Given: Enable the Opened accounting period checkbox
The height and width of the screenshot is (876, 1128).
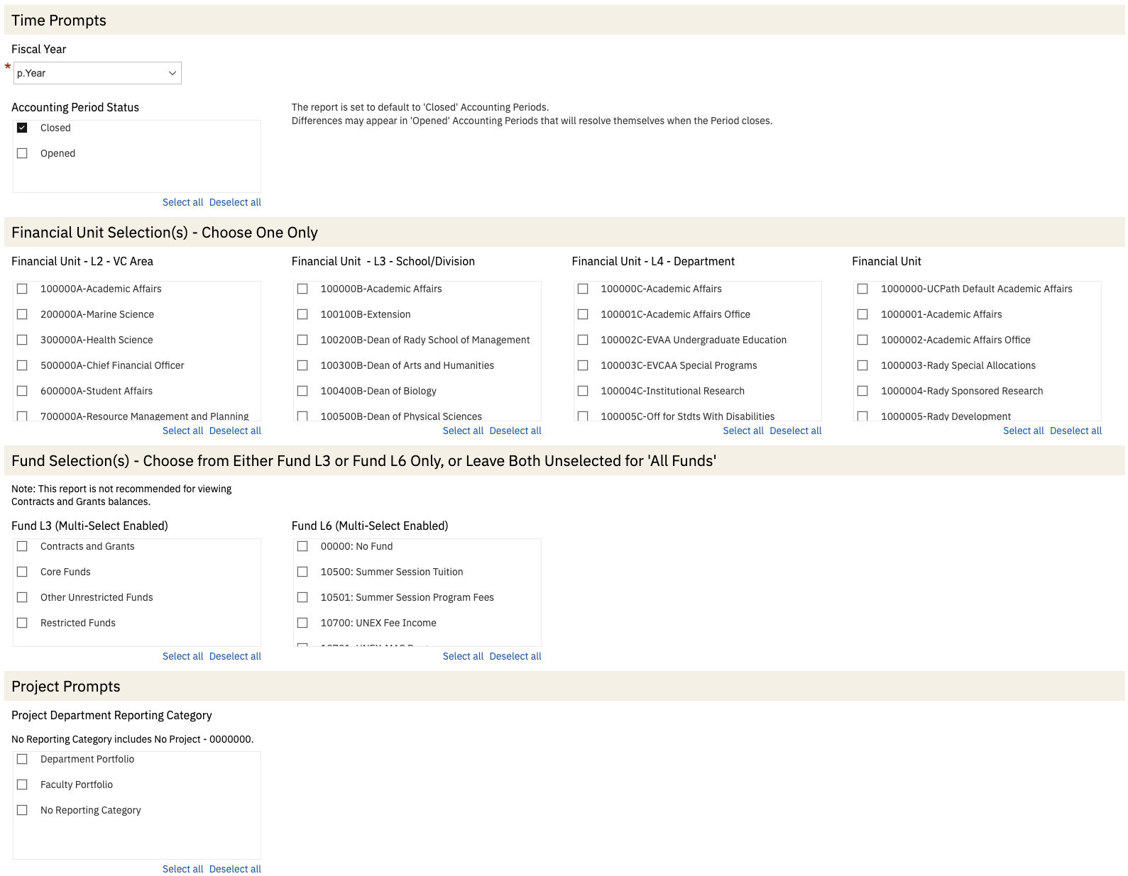Looking at the screenshot, I should [22, 153].
